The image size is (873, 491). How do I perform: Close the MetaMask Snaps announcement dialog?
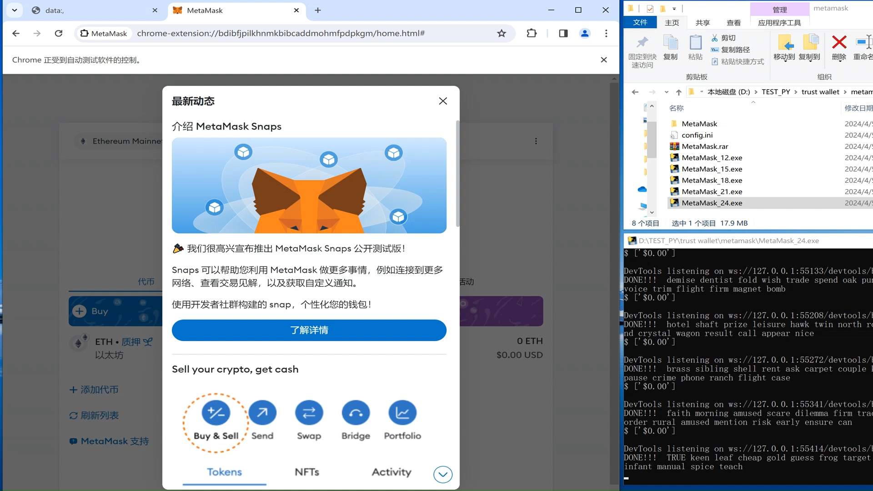(443, 101)
